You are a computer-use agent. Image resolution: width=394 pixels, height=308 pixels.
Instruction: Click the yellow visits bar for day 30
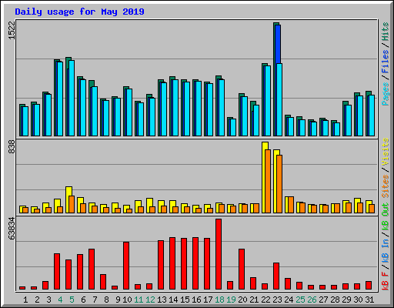coord(356,206)
